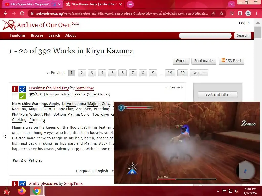This screenshot has width=262, height=196.
Task: Open the Browse menu
Action: point(37,35)
